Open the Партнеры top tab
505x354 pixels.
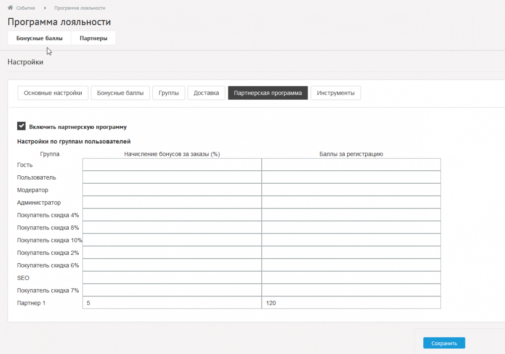pos(93,38)
